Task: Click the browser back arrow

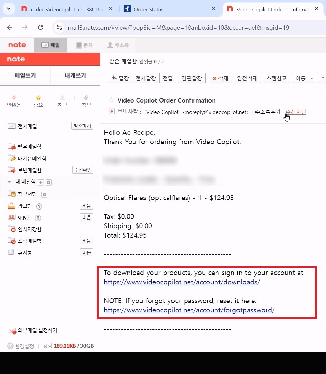Action: (10, 27)
